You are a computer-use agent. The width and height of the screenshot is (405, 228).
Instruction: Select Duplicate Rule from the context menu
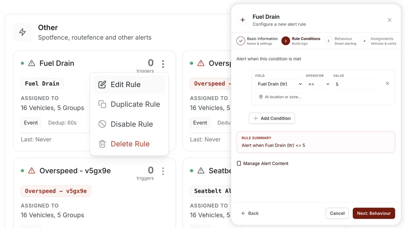click(129, 104)
